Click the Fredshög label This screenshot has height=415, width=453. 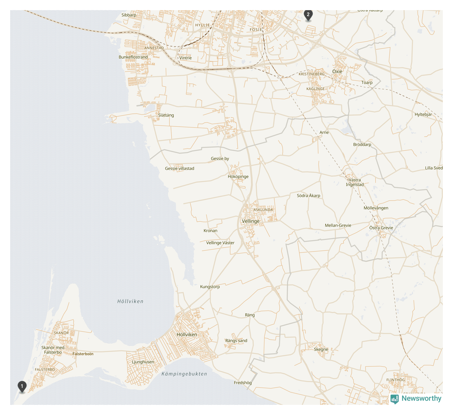point(243,383)
